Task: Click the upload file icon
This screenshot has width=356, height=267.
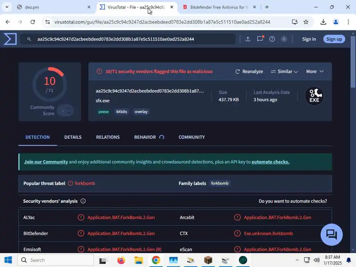Action: point(248,39)
